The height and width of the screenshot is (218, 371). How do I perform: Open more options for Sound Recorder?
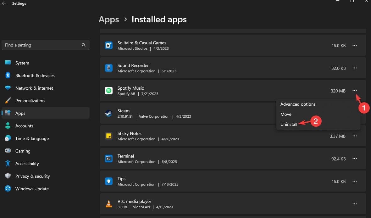[x=354, y=68]
